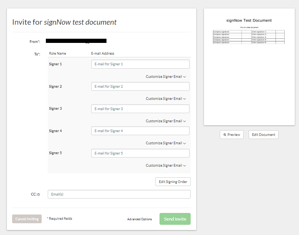The width and height of the screenshot is (299, 235).
Task: Click the E-mail Address column header
Action: 103,54
